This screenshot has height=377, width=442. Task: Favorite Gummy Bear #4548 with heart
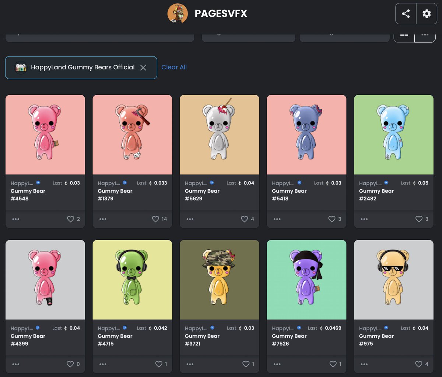pos(70,219)
